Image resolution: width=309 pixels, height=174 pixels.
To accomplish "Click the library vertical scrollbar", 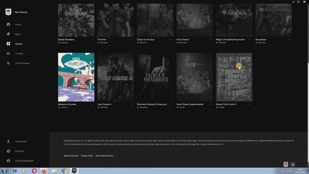I will [308, 113].
